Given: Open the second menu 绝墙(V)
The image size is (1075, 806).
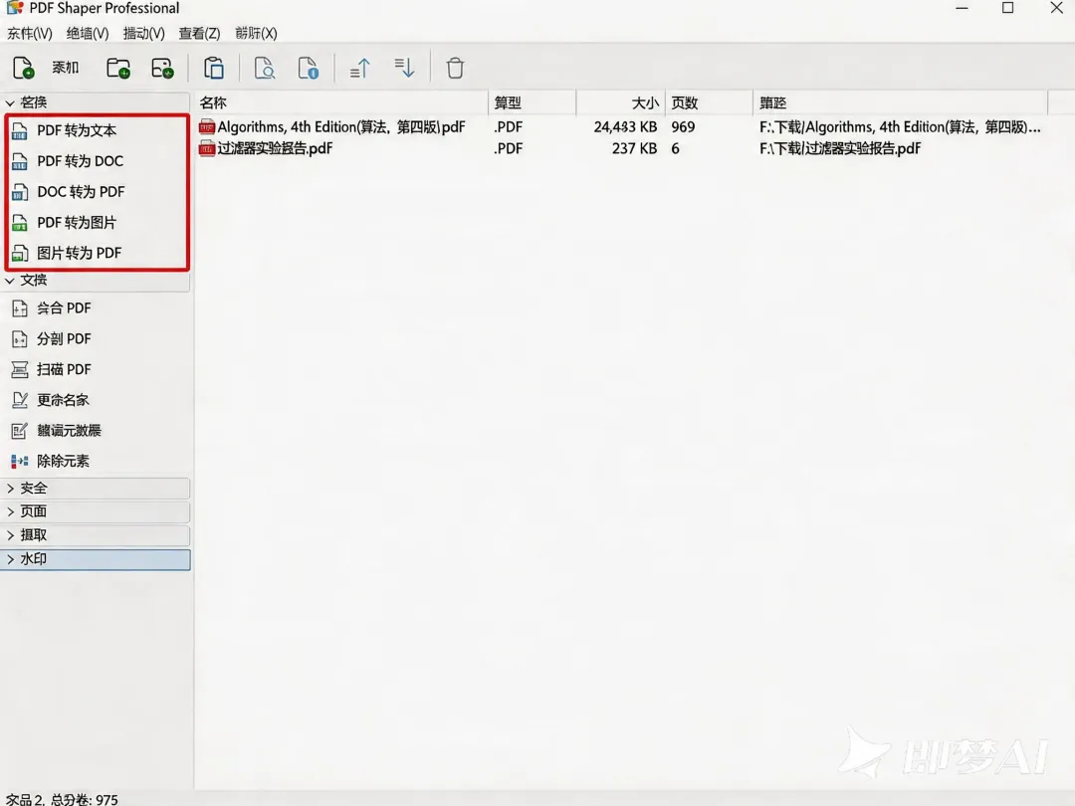Looking at the screenshot, I should click(x=87, y=33).
